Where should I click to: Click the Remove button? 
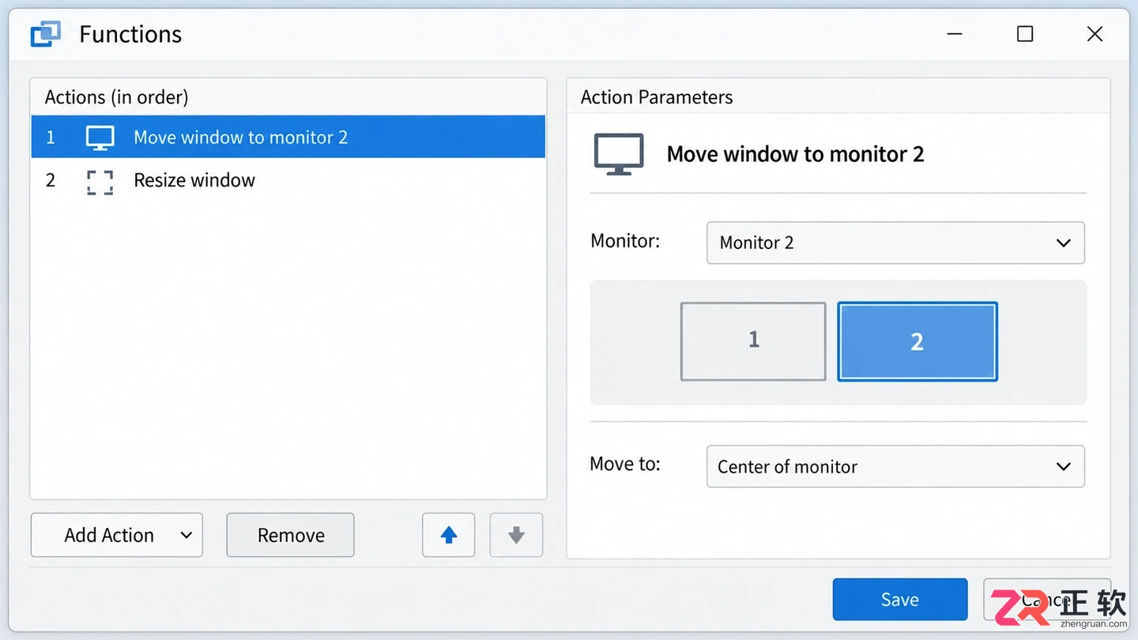click(290, 535)
